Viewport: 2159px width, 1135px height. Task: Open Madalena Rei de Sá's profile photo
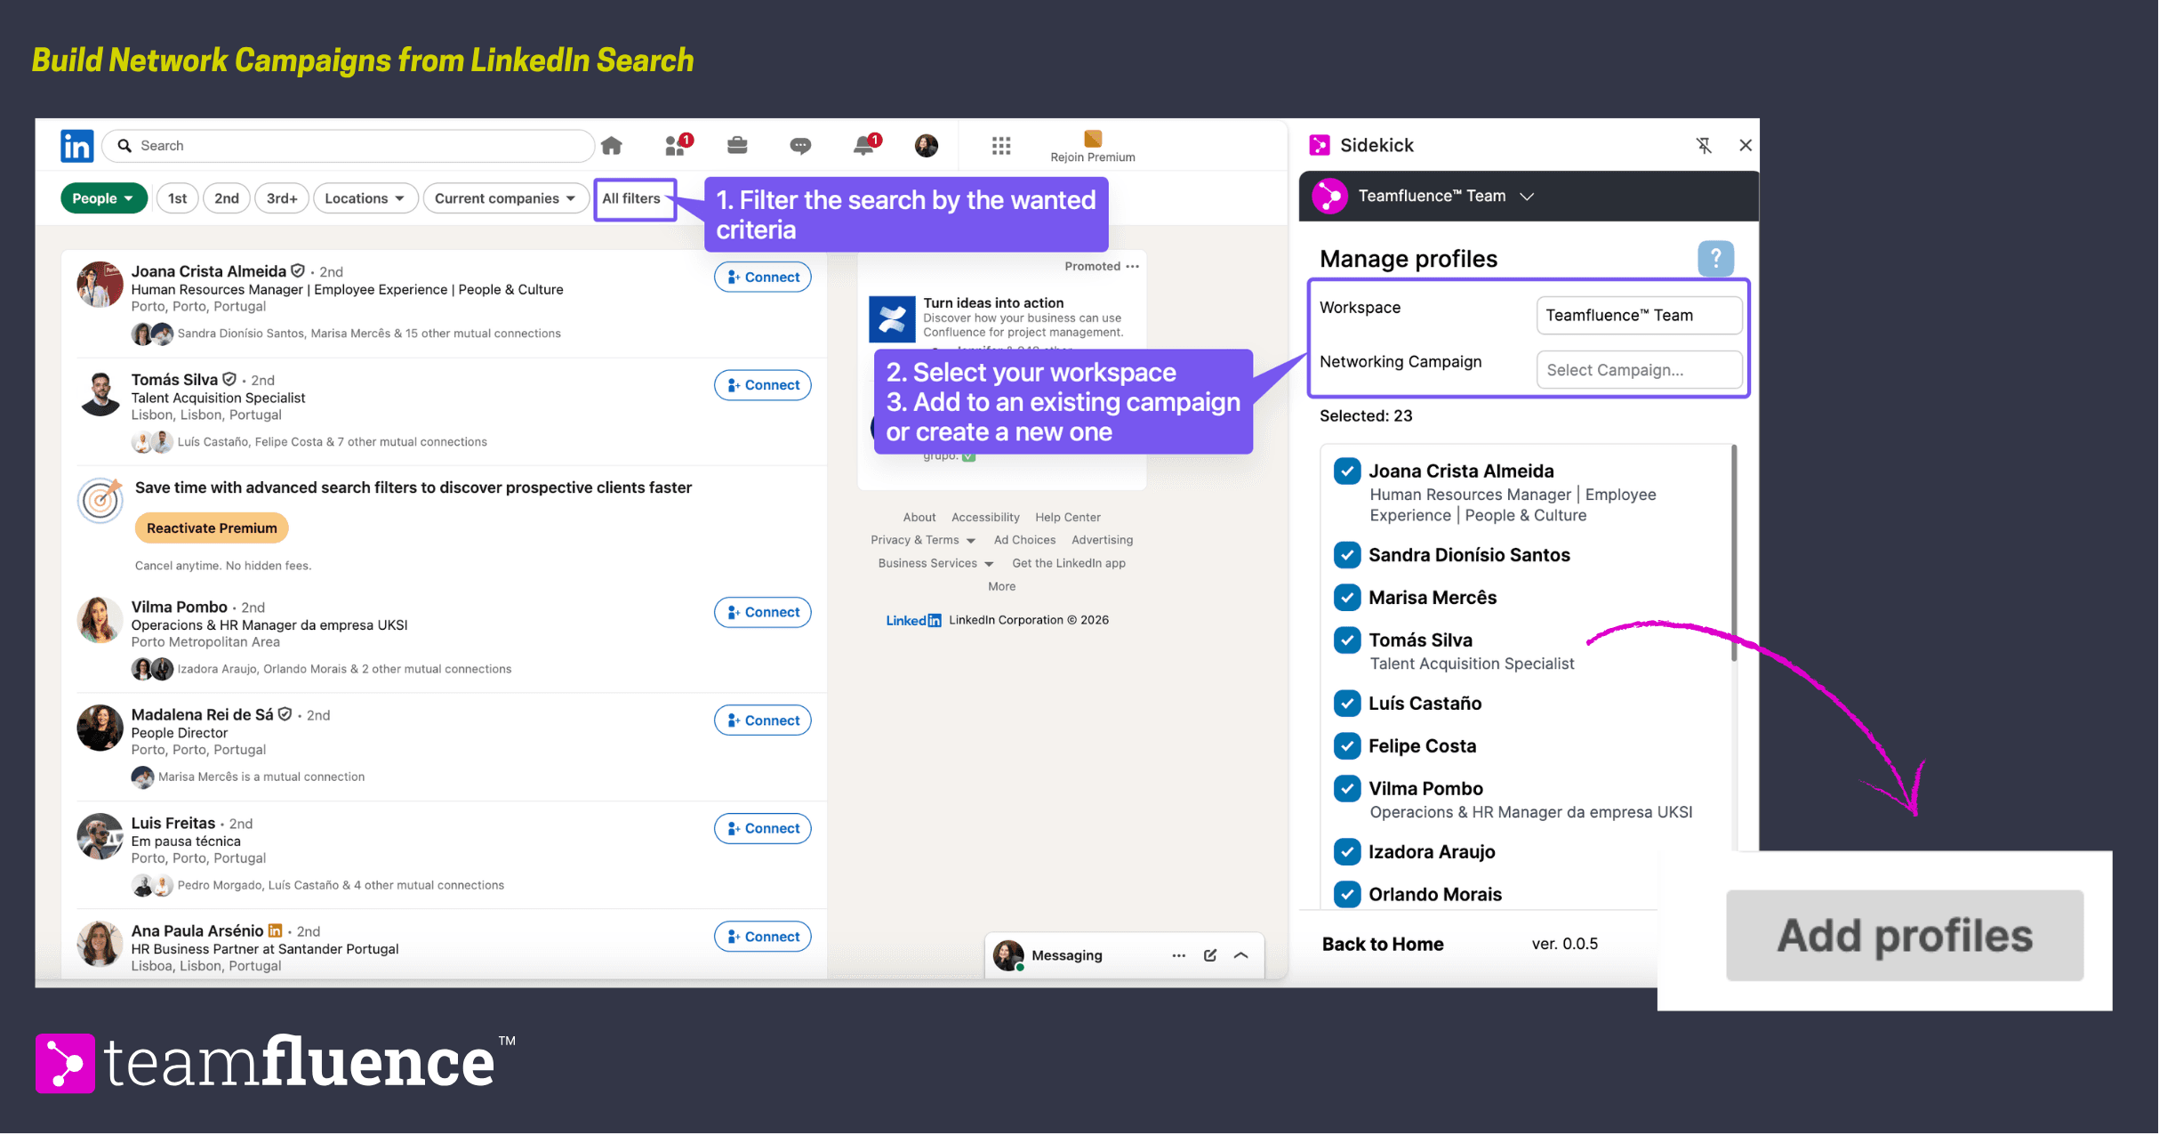click(x=100, y=728)
